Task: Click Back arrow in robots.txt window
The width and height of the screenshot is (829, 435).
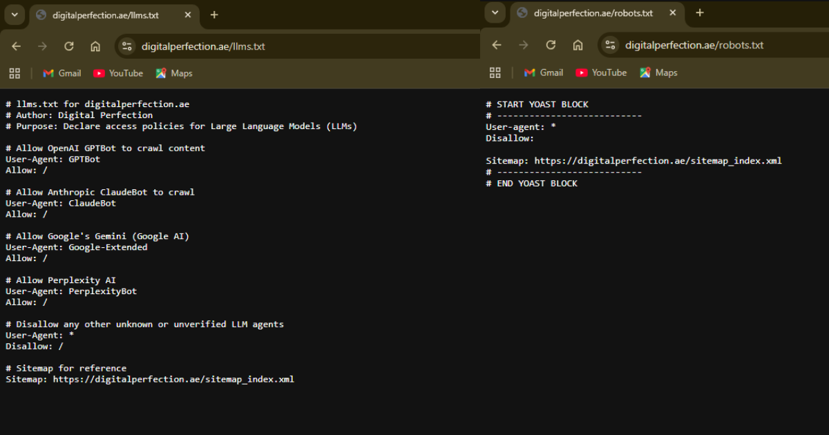Action: [x=497, y=45]
